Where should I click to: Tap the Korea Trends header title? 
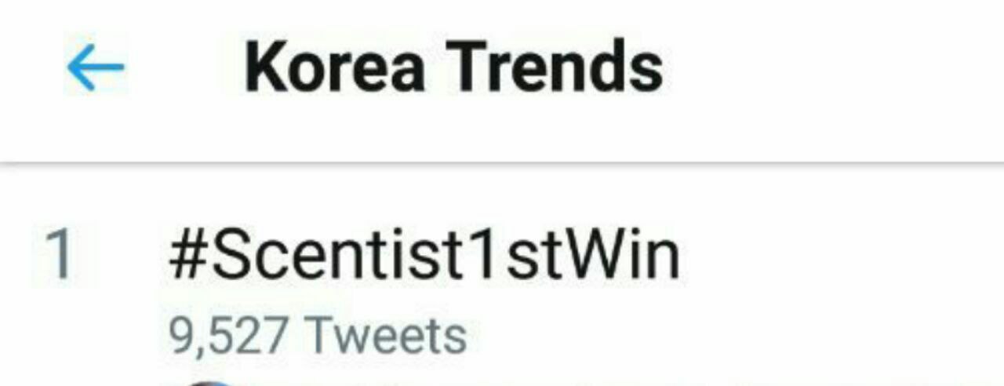[453, 67]
